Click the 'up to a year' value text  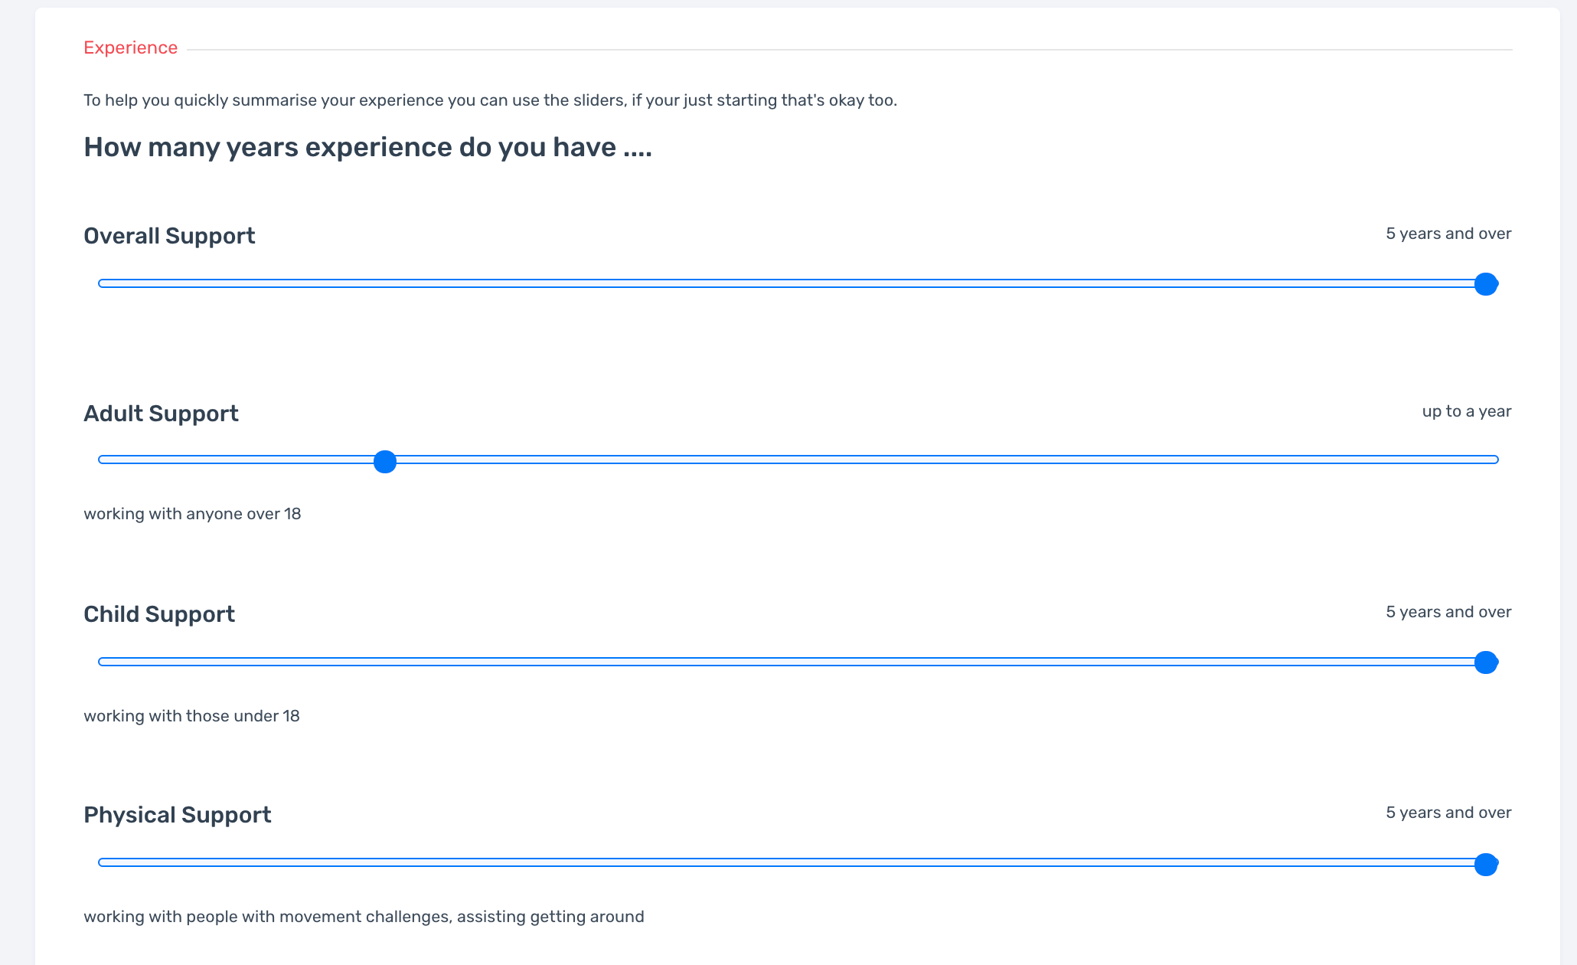coord(1466,411)
